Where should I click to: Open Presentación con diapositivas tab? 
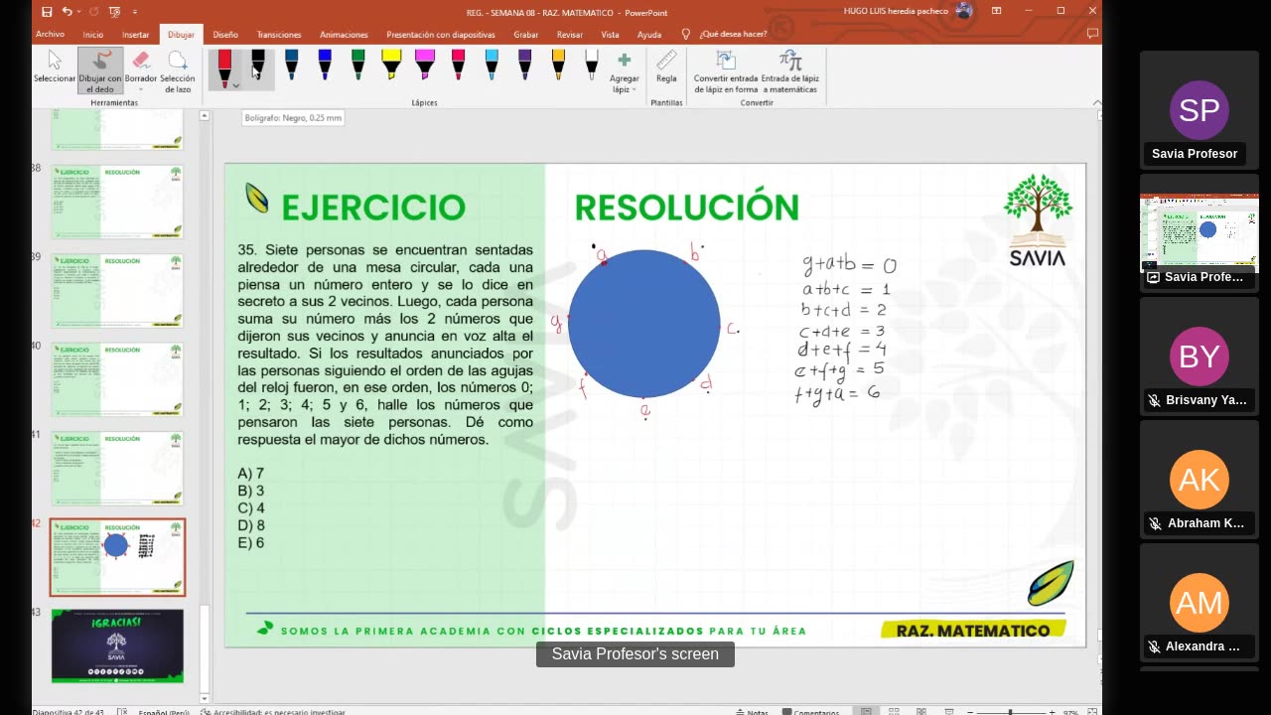click(441, 34)
